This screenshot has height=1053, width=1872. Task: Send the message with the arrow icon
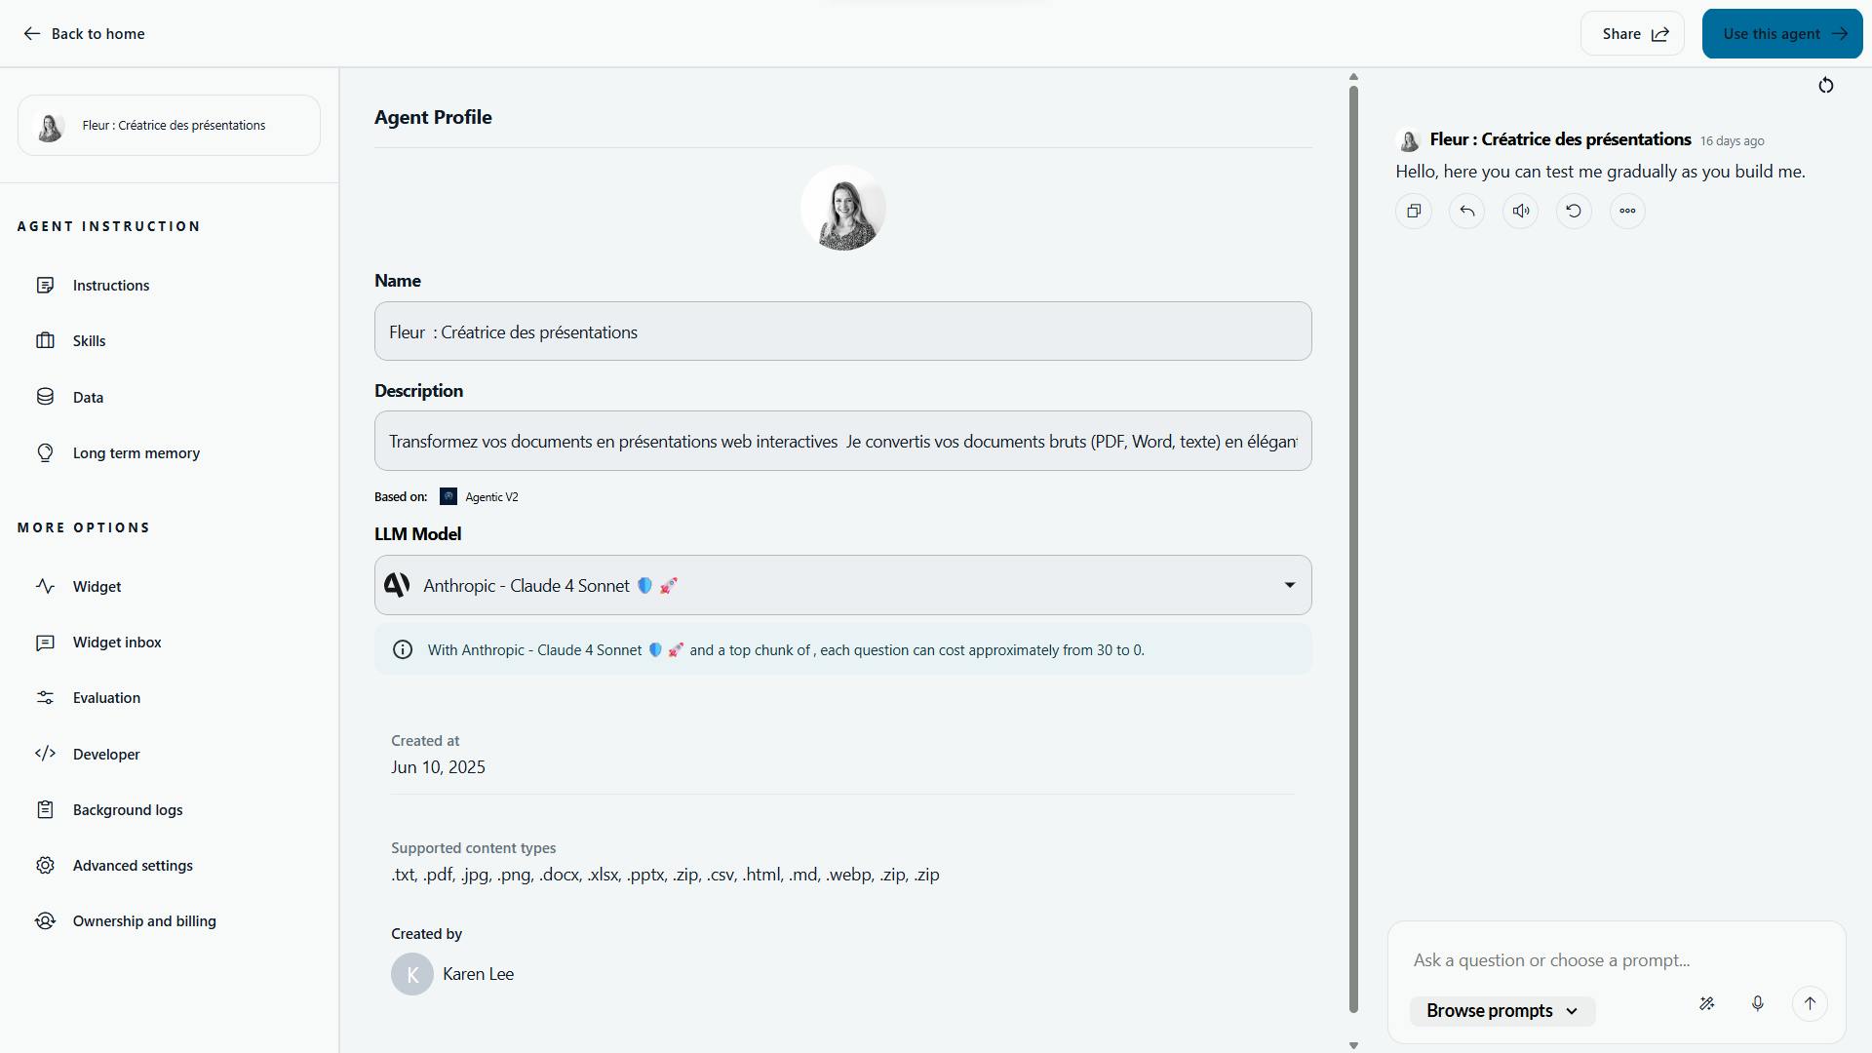click(x=1809, y=1002)
